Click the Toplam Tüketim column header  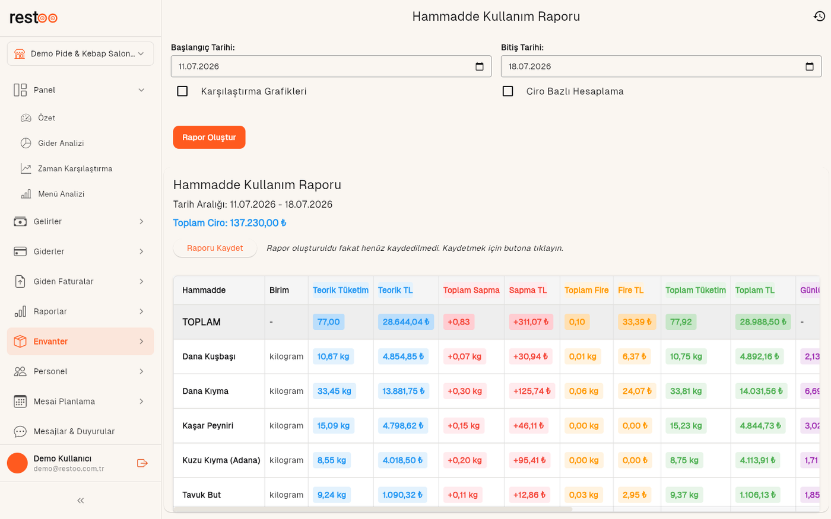696,290
